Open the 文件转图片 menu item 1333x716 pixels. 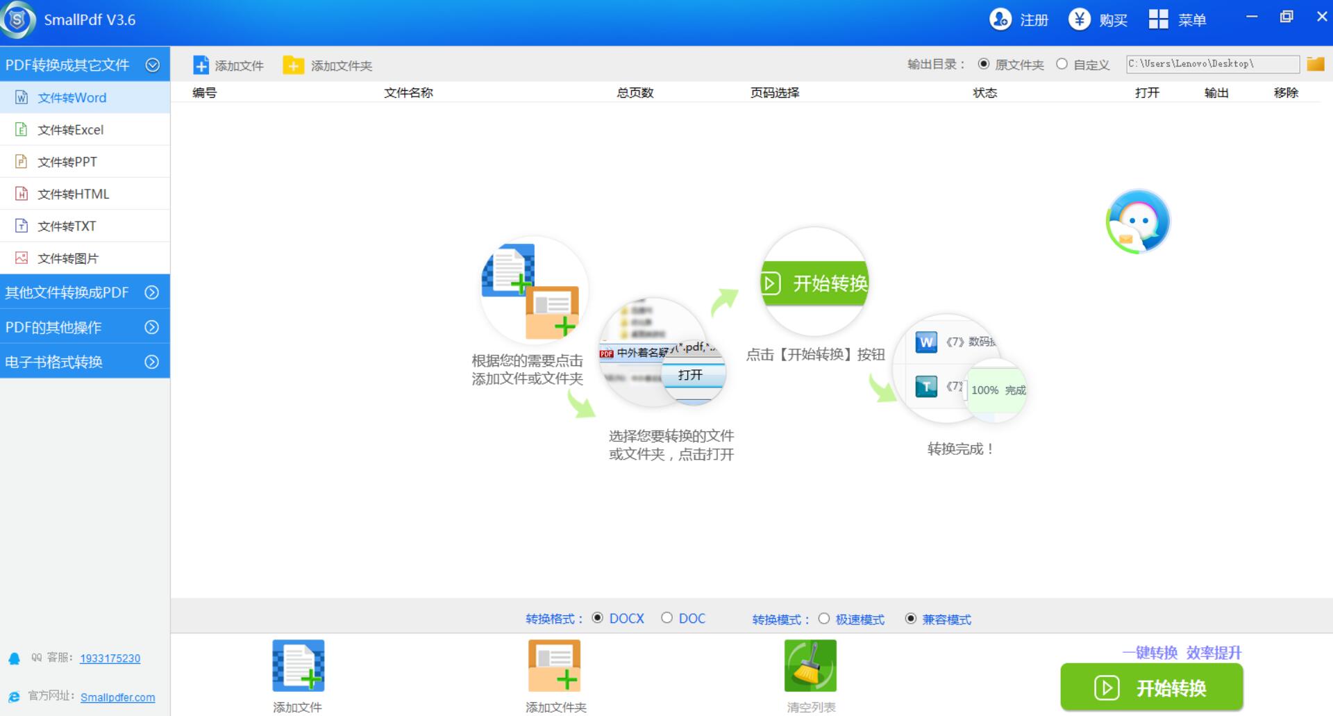pos(85,258)
